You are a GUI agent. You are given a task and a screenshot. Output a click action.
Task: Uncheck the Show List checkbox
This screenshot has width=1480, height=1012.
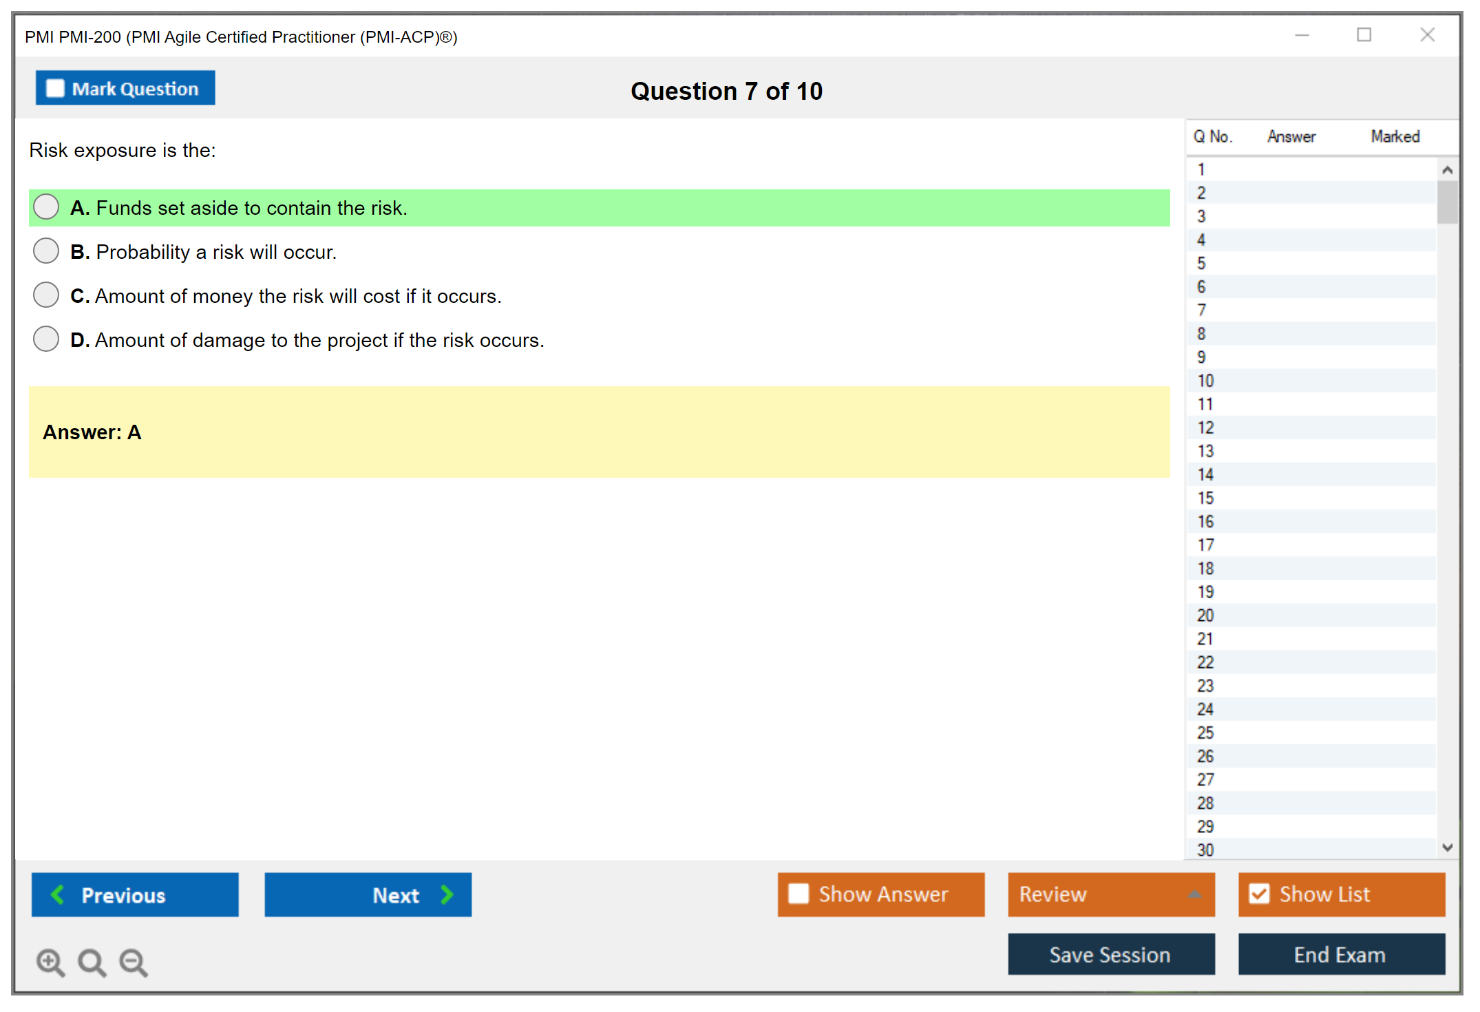click(x=1259, y=894)
